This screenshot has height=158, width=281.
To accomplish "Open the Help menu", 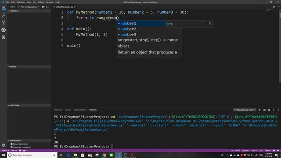I will click(x=58, y=2).
